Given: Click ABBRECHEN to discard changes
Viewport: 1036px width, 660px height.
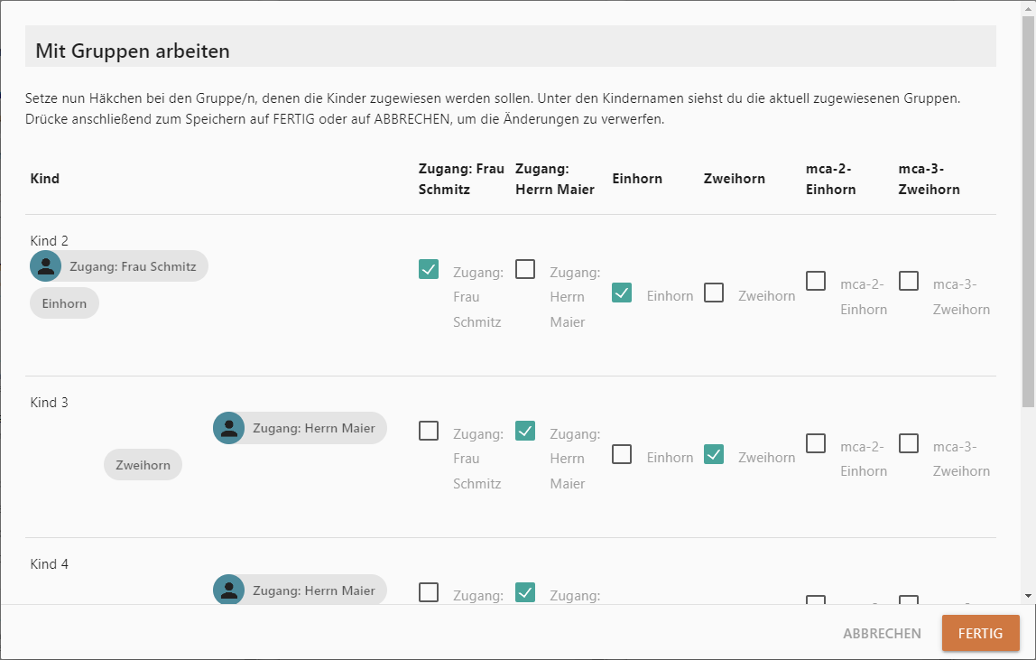Looking at the screenshot, I should [x=882, y=633].
